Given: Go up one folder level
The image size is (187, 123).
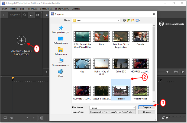Looking at the screenshot, I should pos(128,20).
